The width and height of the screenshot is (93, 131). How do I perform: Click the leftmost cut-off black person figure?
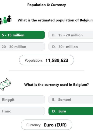pos(1,21)
